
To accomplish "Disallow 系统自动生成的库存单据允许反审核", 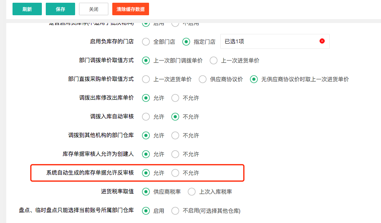I will 175,173.
